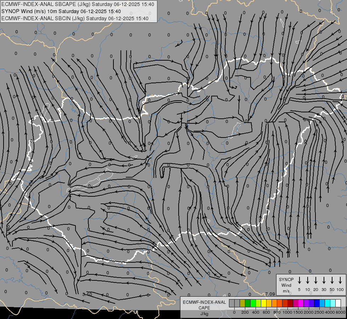The width and height of the screenshot is (347, 319).
Task: Click the 800 tick label in CAPE scale
Action: [x=277, y=312]
